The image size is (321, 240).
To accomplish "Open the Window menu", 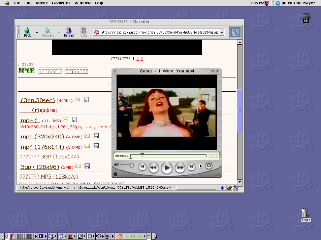I will click(x=82, y=3).
